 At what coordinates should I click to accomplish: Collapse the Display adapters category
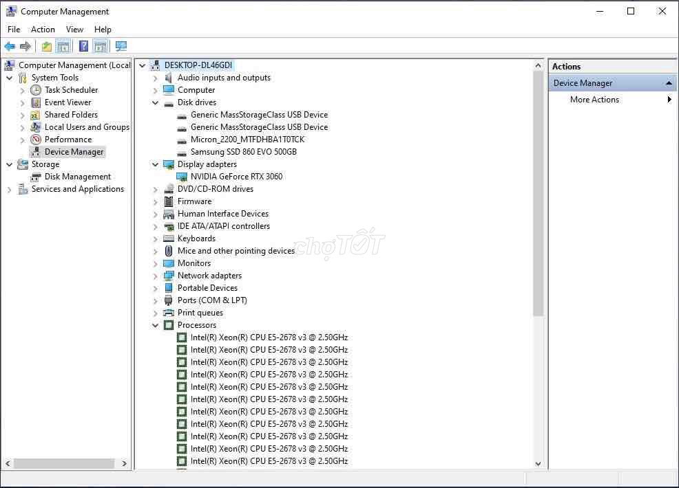(x=155, y=164)
